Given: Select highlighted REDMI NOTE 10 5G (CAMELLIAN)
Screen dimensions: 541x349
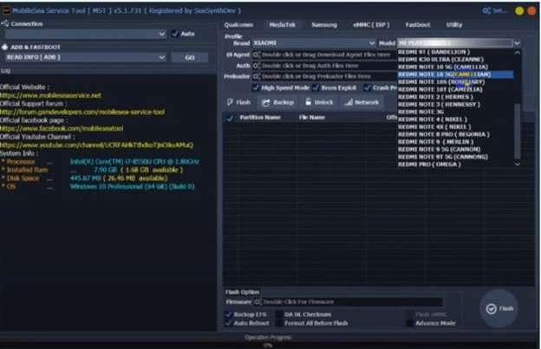Looking at the screenshot, I should point(455,74).
